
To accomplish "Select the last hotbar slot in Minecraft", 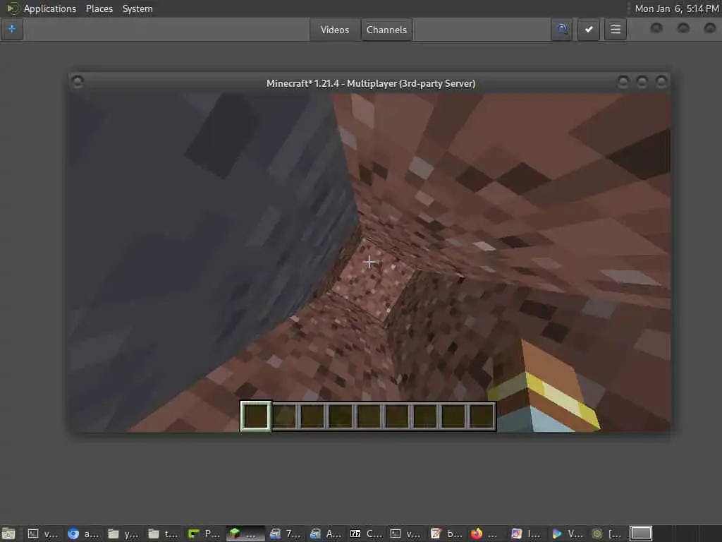I will coord(482,416).
